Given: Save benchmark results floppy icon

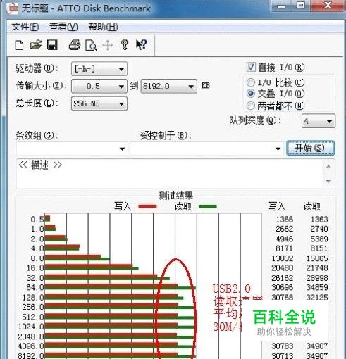Looking at the screenshot, I should pyautogui.click(x=52, y=45).
